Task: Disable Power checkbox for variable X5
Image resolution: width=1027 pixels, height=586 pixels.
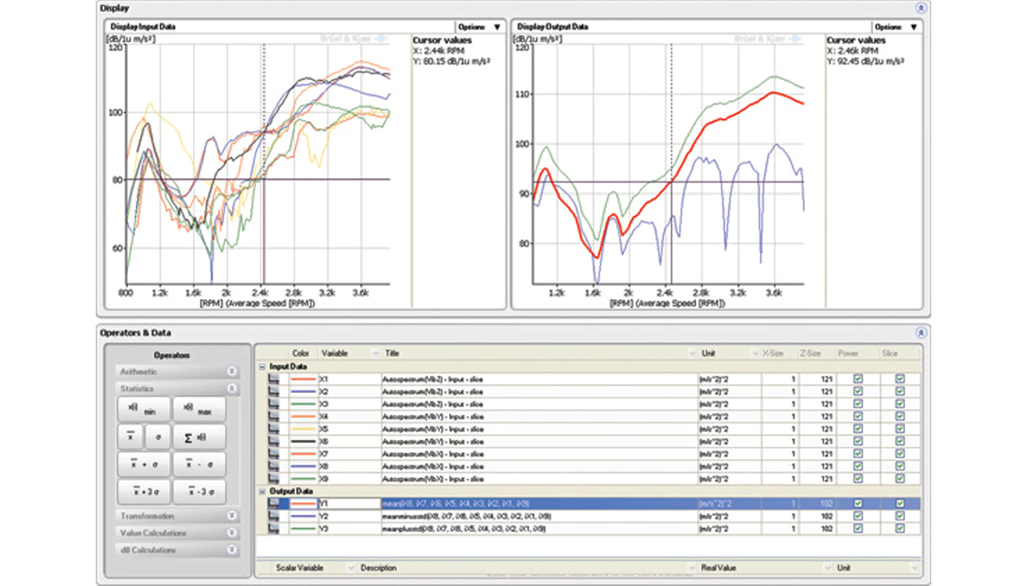Action: pos(856,430)
